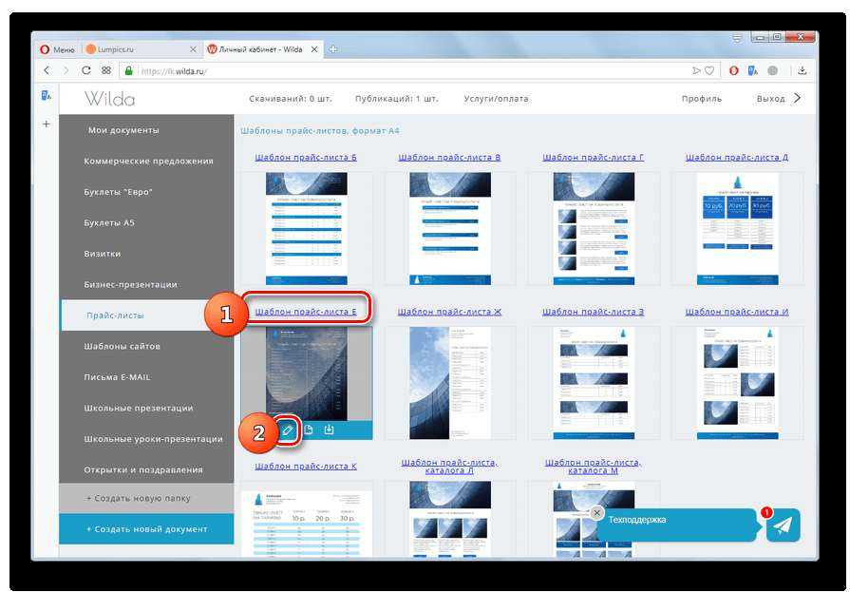Open the Opera Меню button
Screen dimensions: 850x592
[57, 49]
